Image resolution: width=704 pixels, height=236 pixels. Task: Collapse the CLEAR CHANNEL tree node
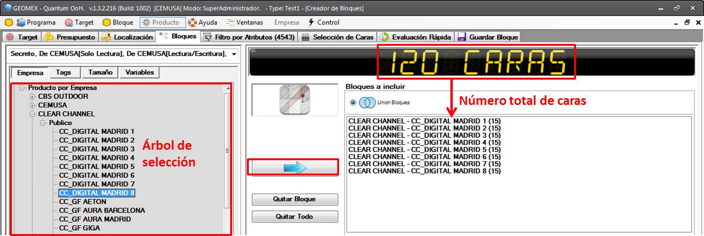point(32,114)
